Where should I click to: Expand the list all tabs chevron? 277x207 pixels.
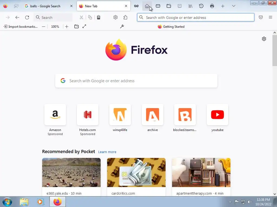233,6
